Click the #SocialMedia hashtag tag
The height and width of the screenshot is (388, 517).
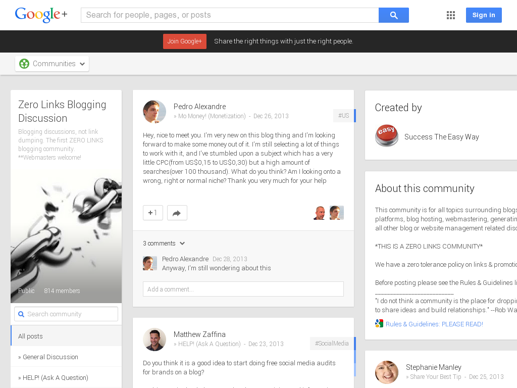pos(332,344)
